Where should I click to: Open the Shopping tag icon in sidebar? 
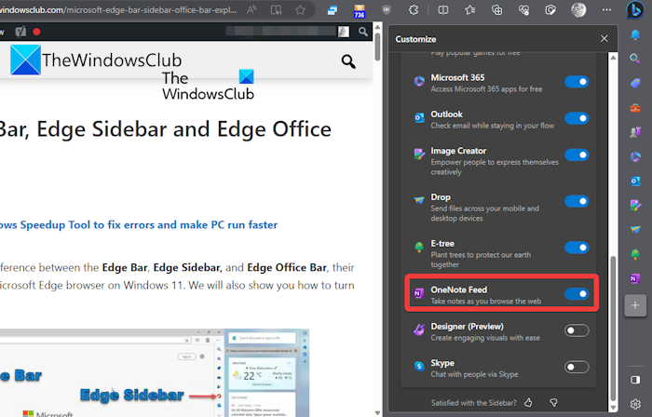pos(635,83)
